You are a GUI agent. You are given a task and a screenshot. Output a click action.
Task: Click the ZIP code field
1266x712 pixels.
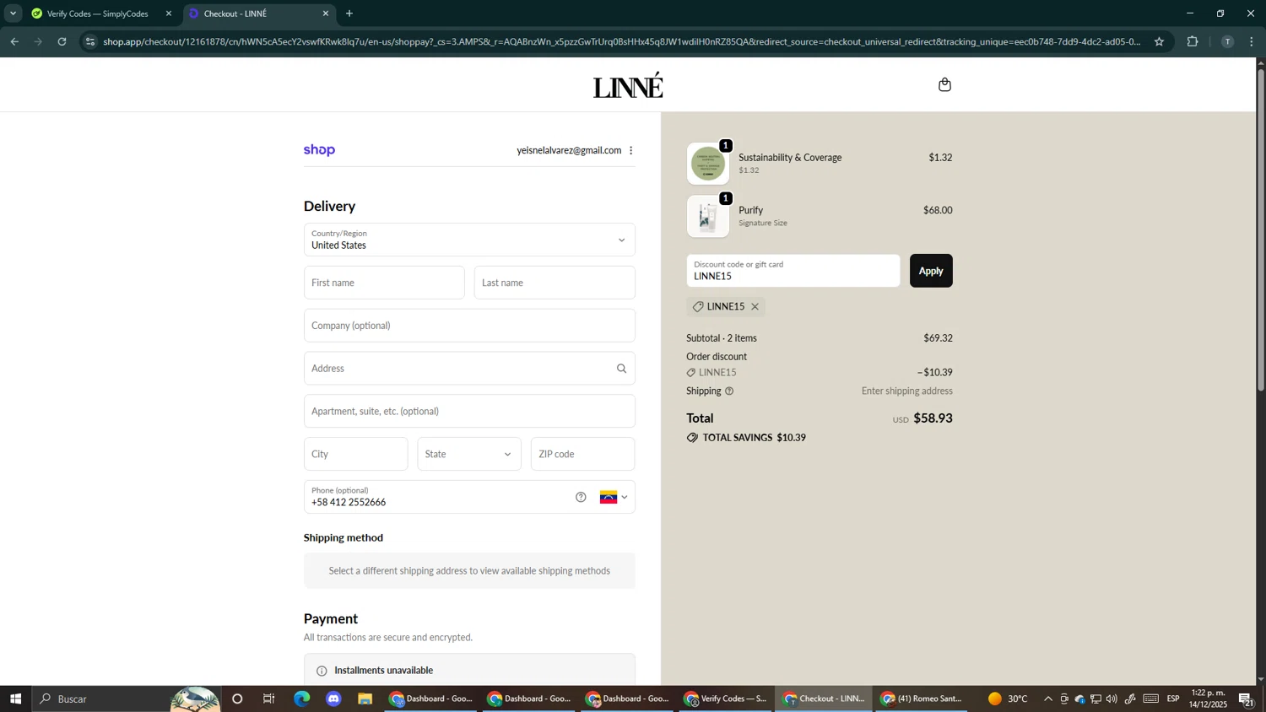(x=582, y=454)
